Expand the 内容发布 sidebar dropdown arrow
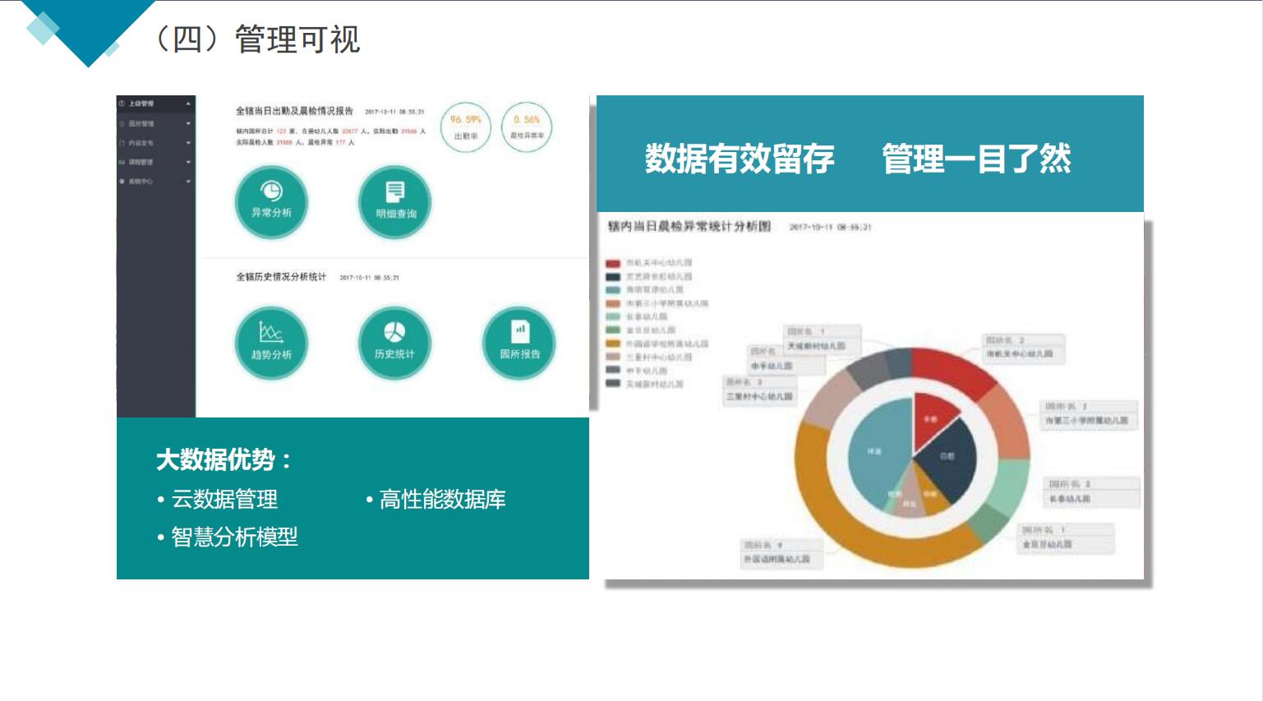1263x701 pixels. pyautogui.click(x=188, y=143)
